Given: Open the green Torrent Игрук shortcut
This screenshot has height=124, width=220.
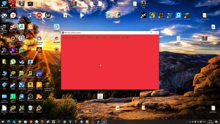Looking at the screenshot, I should (x=13, y=98).
